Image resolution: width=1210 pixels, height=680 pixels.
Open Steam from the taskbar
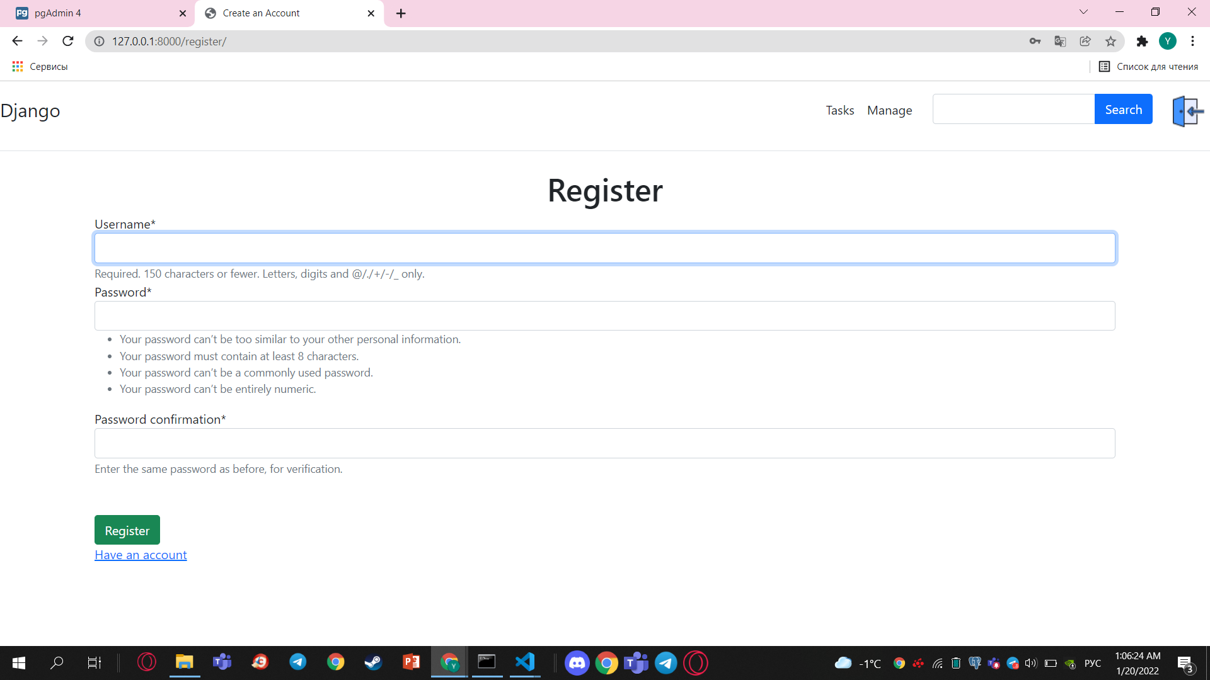pyautogui.click(x=373, y=662)
